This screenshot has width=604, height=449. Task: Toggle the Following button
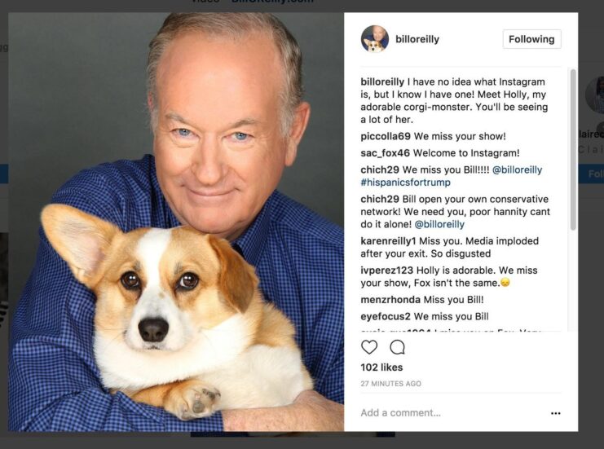click(531, 39)
